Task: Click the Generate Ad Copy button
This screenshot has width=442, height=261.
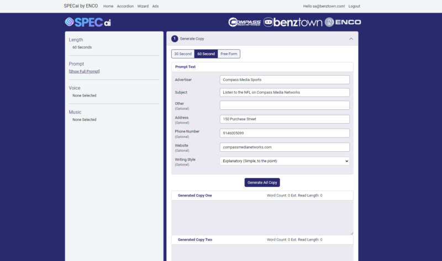Action: (x=262, y=183)
